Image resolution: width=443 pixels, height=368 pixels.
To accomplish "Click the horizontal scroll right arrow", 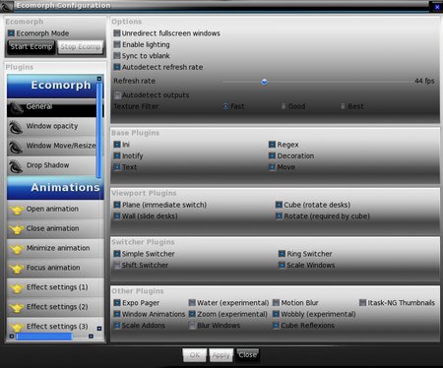I will (x=91, y=337).
